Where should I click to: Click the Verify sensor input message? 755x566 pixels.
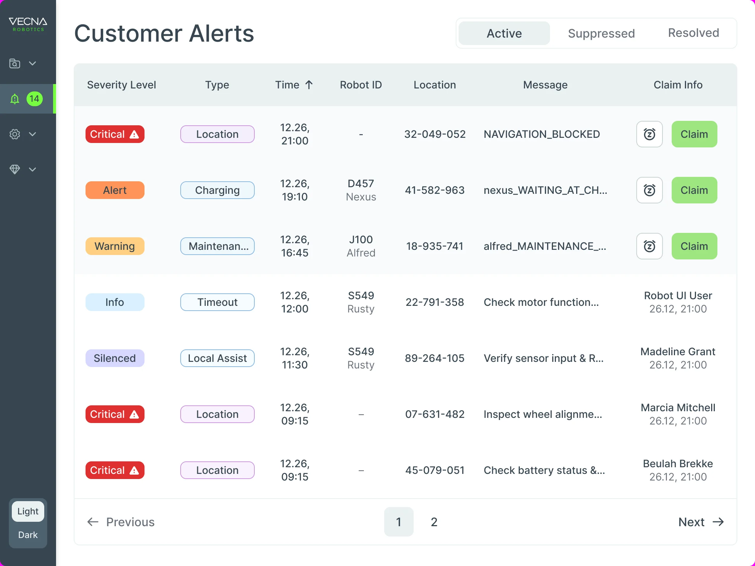543,358
